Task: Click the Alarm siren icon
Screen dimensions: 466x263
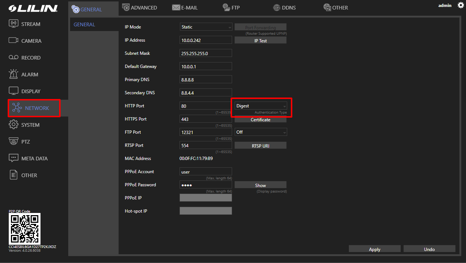Action: (x=14, y=74)
